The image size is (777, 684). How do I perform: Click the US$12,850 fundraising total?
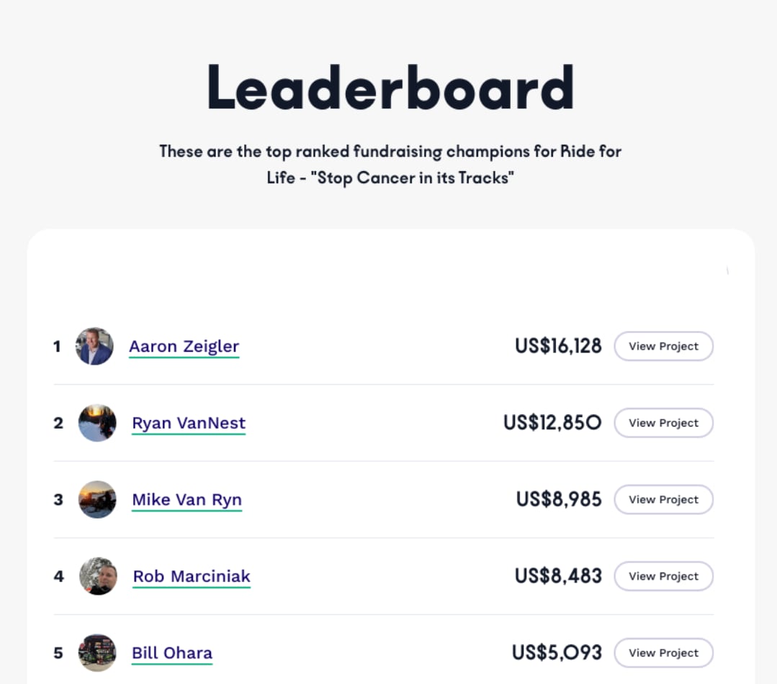pyautogui.click(x=552, y=423)
